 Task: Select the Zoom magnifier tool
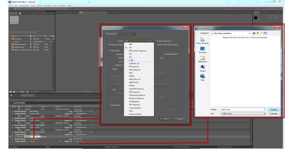coord(19,9)
